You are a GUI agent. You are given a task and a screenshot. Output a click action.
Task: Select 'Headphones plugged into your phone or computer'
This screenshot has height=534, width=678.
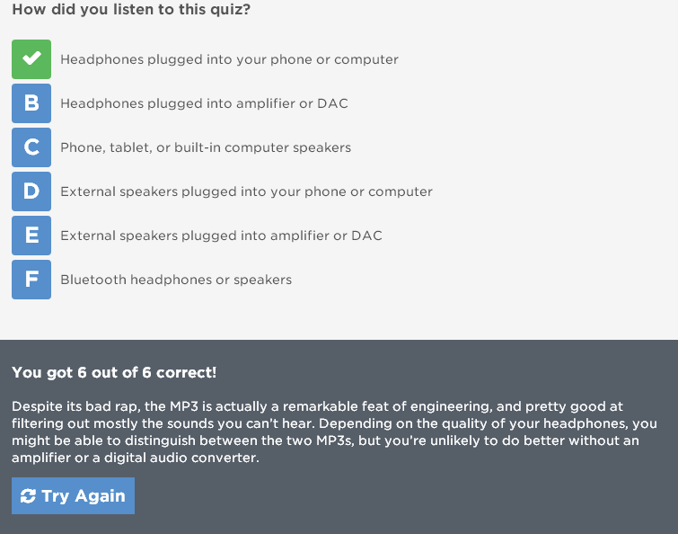[x=229, y=59]
